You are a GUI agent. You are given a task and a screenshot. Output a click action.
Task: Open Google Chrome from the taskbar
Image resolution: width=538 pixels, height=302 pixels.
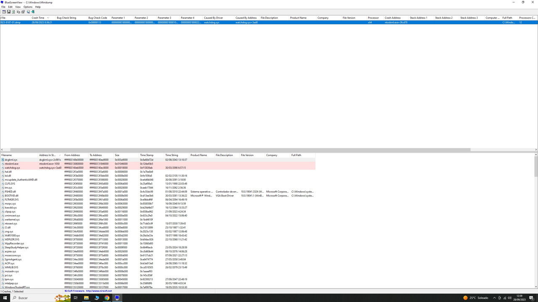pyautogui.click(x=107, y=298)
